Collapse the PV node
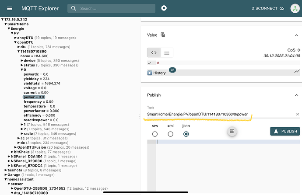 (12, 33)
